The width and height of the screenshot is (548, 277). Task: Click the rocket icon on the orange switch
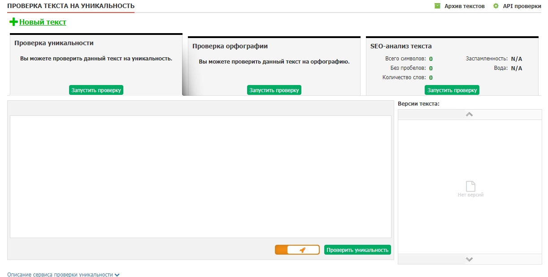[x=303, y=250]
